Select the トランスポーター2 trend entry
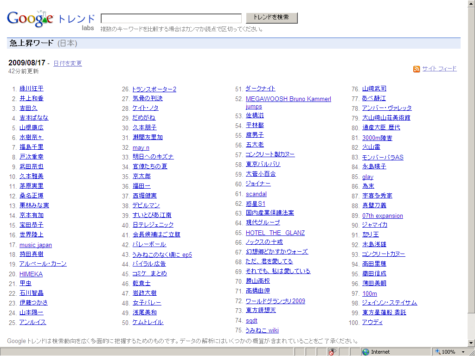This screenshot has height=356, width=475. pyautogui.click(x=154, y=89)
